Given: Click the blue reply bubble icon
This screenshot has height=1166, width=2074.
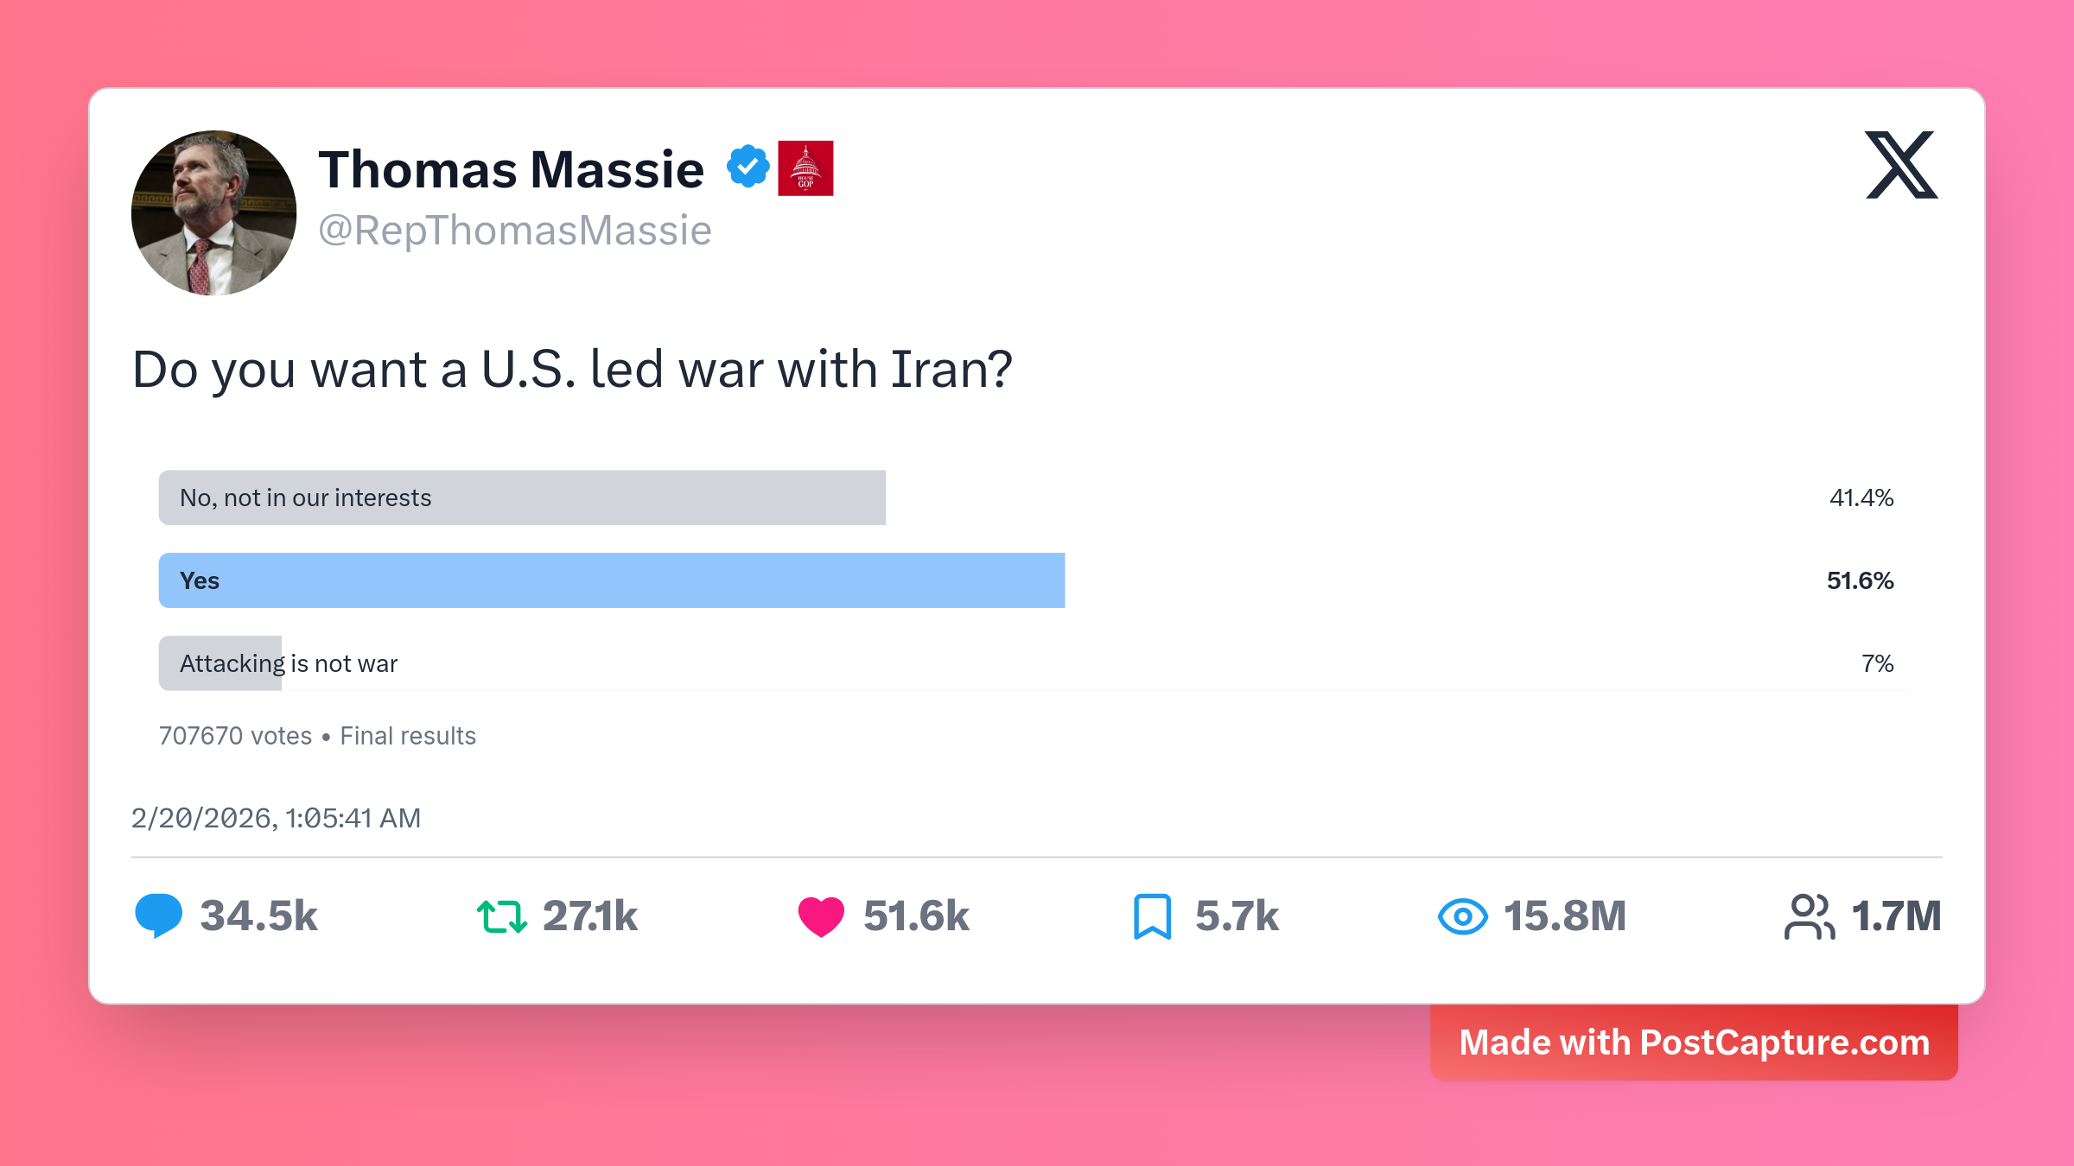Looking at the screenshot, I should [159, 916].
